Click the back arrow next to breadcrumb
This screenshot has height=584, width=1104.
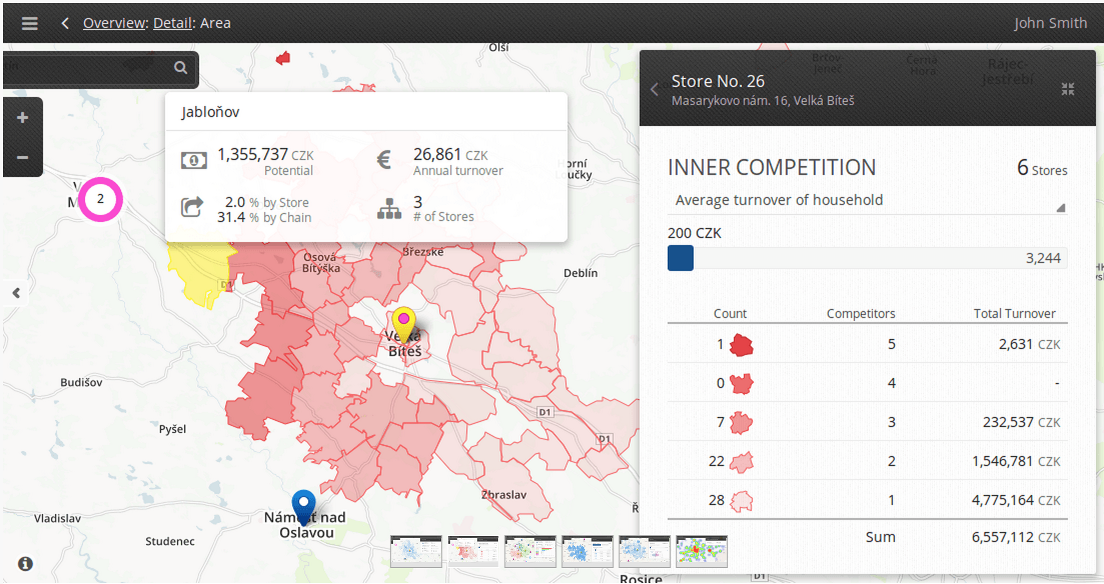(65, 23)
